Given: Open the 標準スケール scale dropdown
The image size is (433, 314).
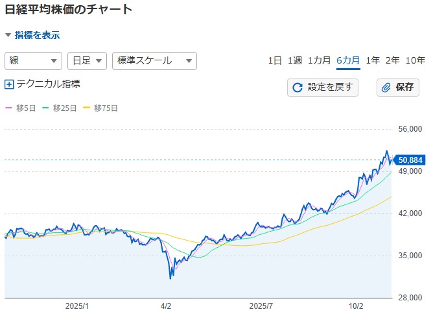Looking at the screenshot, I should tap(154, 60).
